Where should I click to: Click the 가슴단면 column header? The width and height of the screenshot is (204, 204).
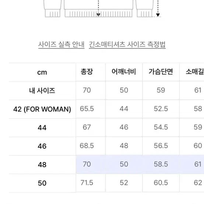[161, 72]
